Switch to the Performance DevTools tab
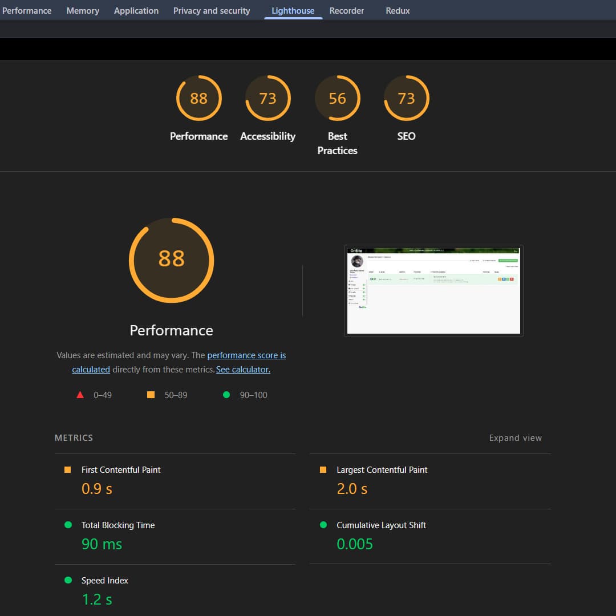 pyautogui.click(x=27, y=11)
